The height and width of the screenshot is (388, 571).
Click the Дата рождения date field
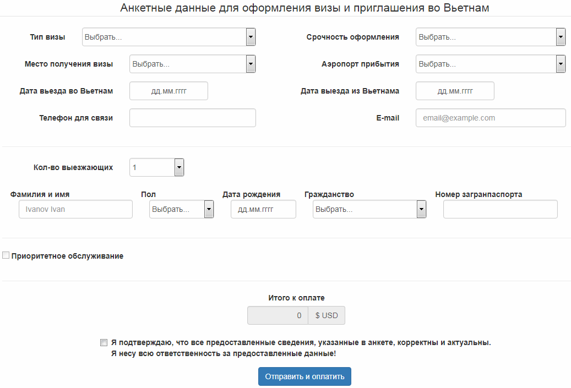263,209
